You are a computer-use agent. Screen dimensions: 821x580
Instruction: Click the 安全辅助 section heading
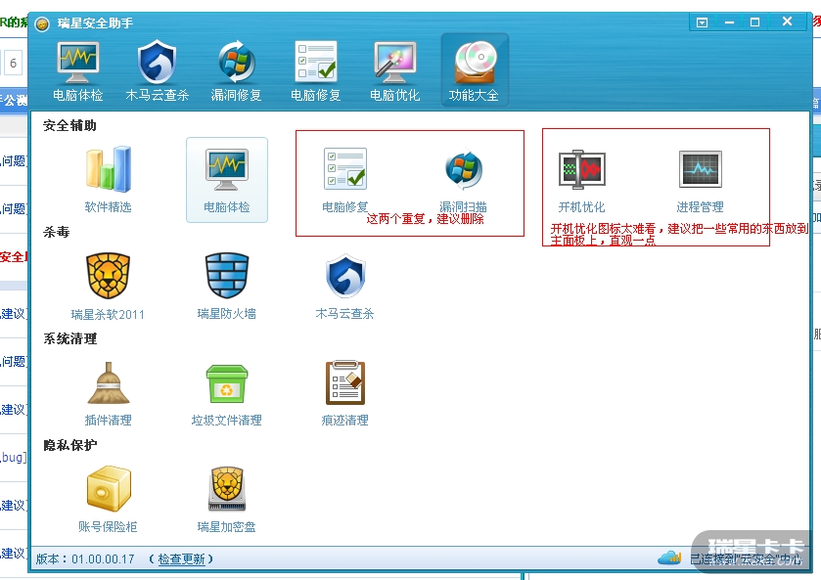69,125
